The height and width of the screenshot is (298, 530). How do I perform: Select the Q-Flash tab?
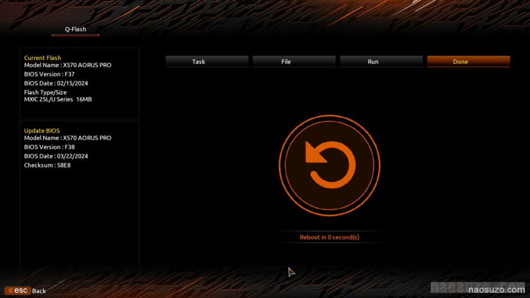(76, 29)
